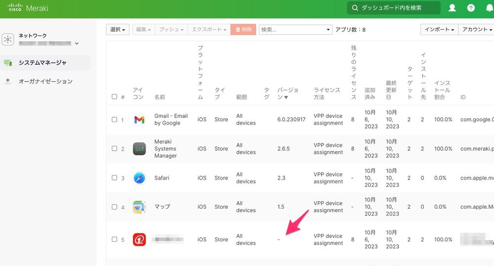This screenshot has height=266, width=494.
Task: Click version 2.6.5 cell
Action: tap(283, 148)
